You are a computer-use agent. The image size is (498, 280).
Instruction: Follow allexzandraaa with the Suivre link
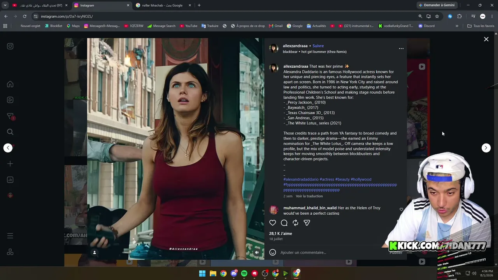click(x=318, y=46)
